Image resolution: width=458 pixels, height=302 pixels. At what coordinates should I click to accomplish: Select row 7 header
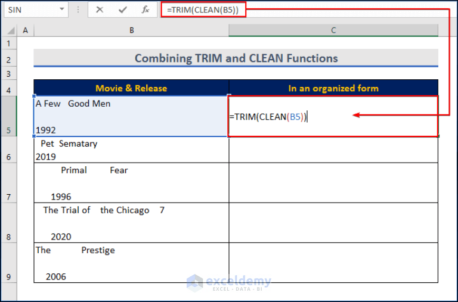pyautogui.click(x=8, y=183)
